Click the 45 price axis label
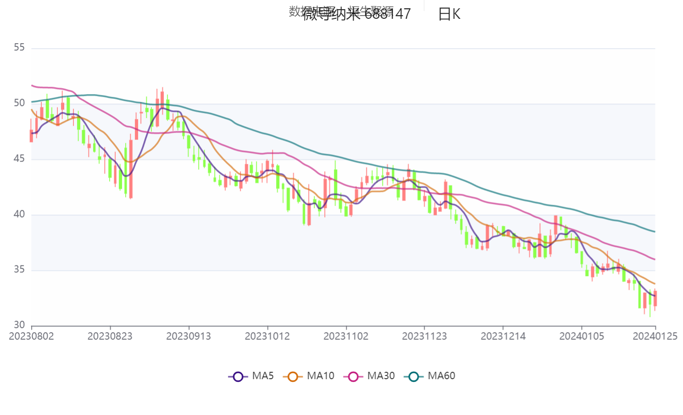 click(x=19, y=159)
